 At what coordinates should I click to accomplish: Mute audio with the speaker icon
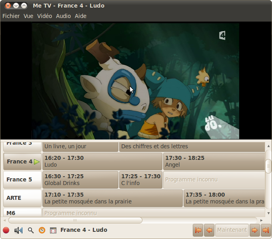coord(18,230)
